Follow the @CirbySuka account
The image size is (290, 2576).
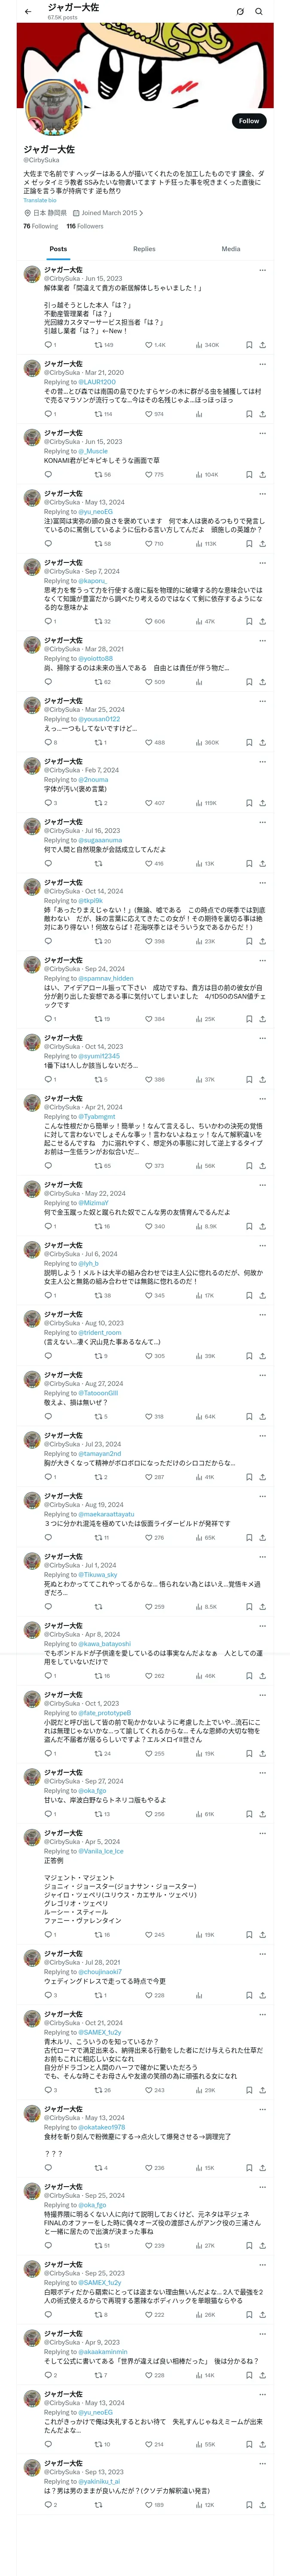249,120
